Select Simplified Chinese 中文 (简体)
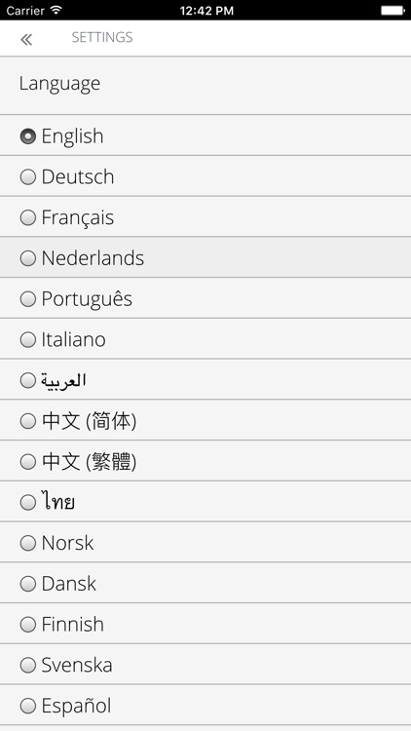Viewport: 411px width, 731px height. coord(205,420)
